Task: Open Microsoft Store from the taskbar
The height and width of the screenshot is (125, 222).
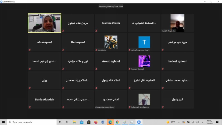Action: coord(89,122)
